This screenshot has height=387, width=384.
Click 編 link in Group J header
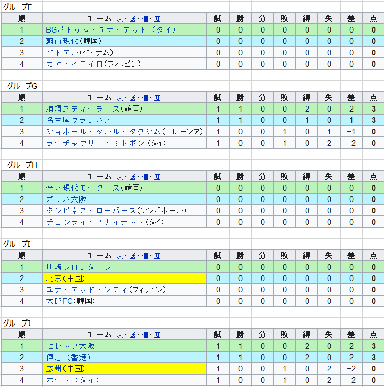tap(145, 335)
